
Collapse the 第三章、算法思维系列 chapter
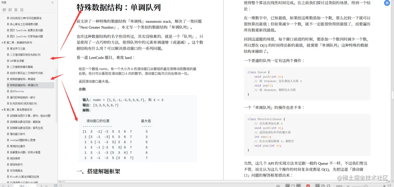tap(3, 110)
